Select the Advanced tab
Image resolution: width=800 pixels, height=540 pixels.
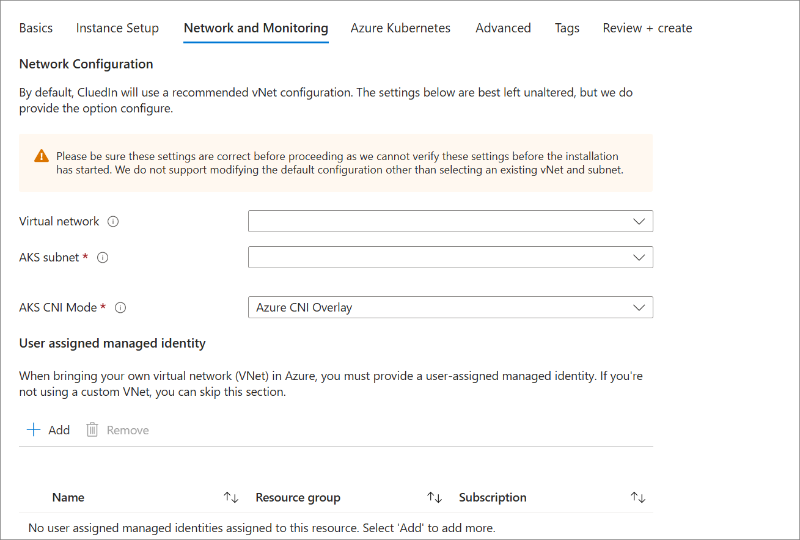[503, 28]
